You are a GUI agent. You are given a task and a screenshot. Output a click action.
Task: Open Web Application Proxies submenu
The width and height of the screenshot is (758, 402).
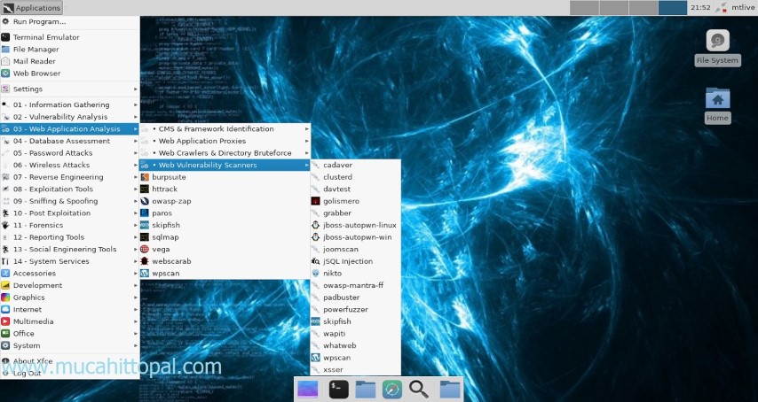click(225, 141)
